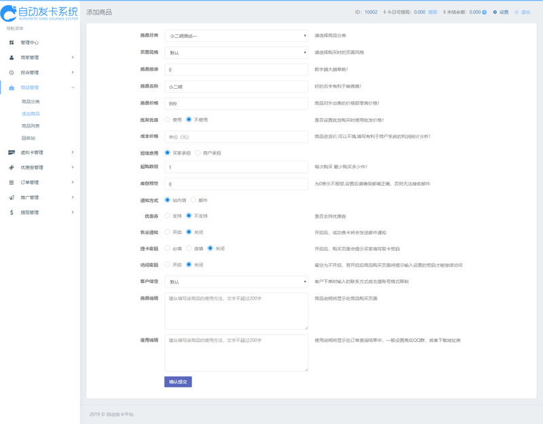Open 商品列表 in the sidebar submenu
Screen dimensions: 543x424
(31, 126)
